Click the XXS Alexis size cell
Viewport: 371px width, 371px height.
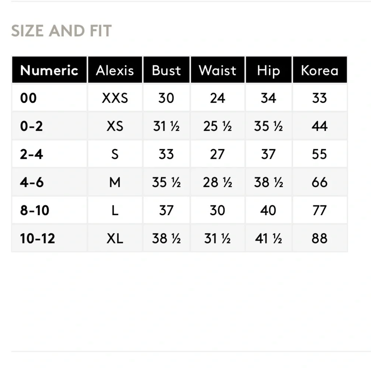(x=115, y=98)
